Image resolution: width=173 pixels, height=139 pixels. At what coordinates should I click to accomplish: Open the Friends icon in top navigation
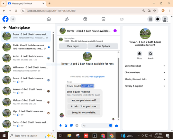coord(67,19)
